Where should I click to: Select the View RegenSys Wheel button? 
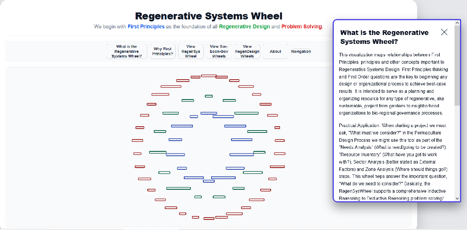pyautogui.click(x=191, y=51)
